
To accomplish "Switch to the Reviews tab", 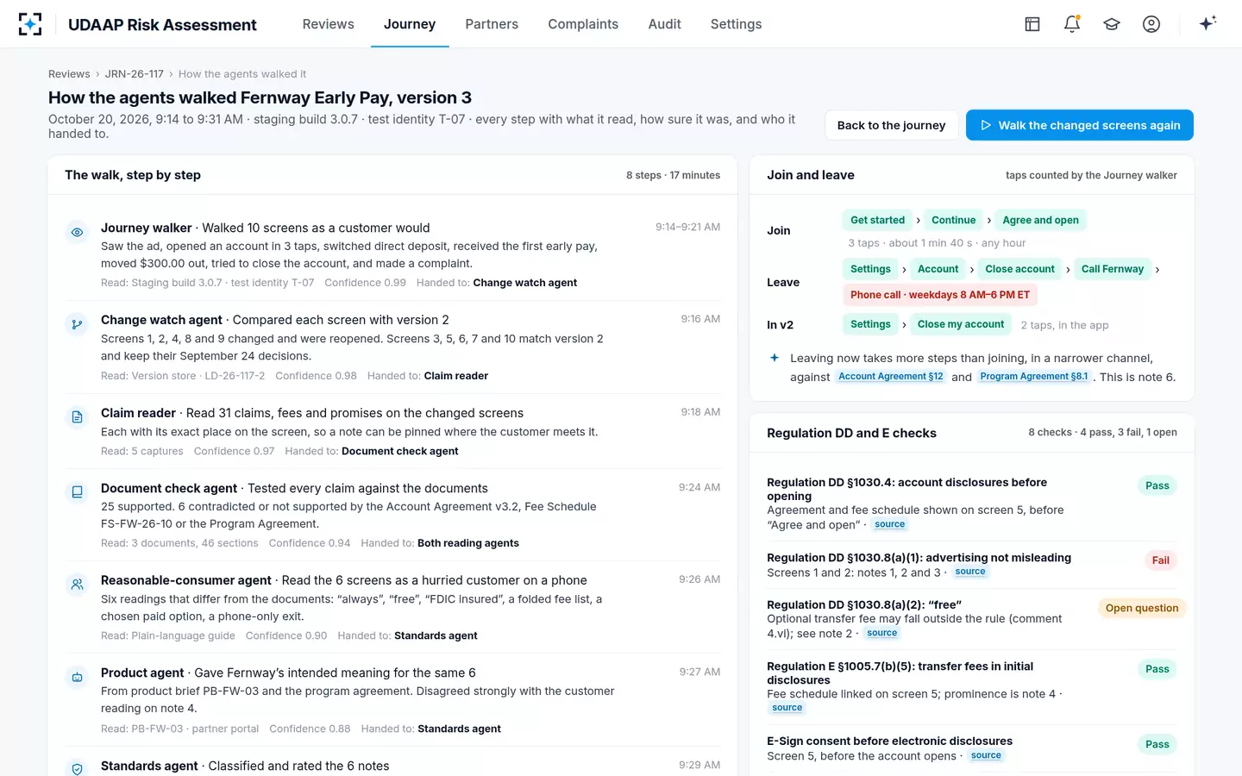I will click(x=329, y=24).
